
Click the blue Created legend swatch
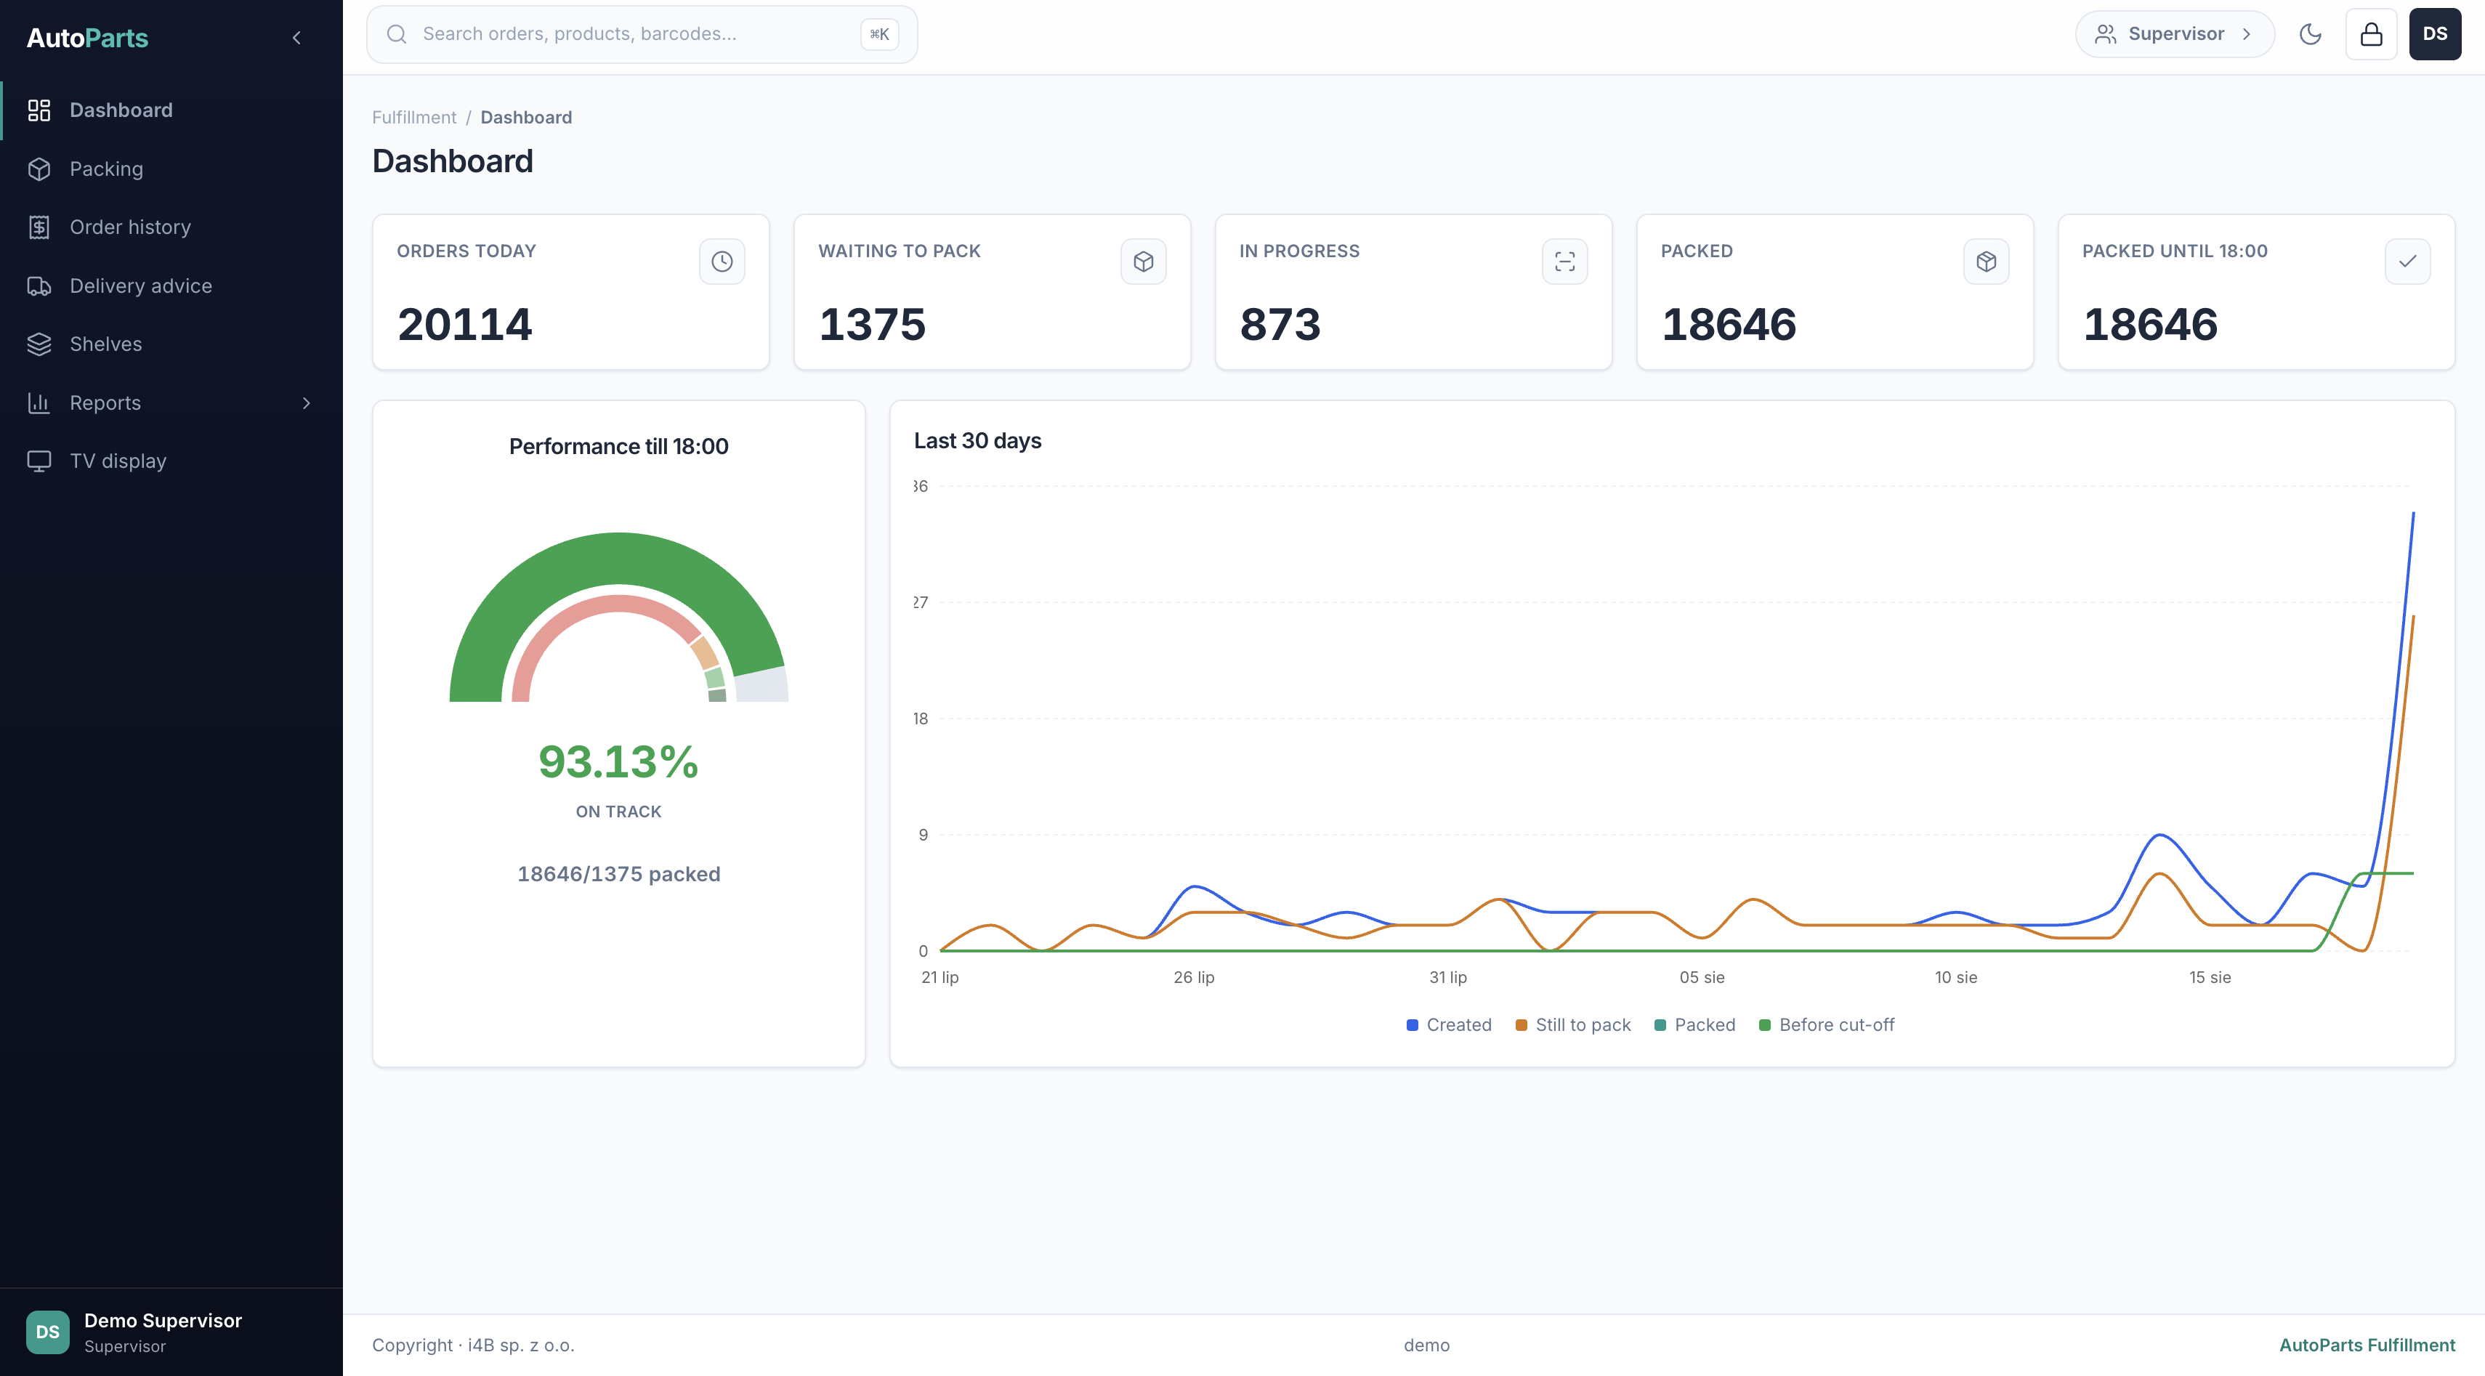(x=1413, y=1025)
